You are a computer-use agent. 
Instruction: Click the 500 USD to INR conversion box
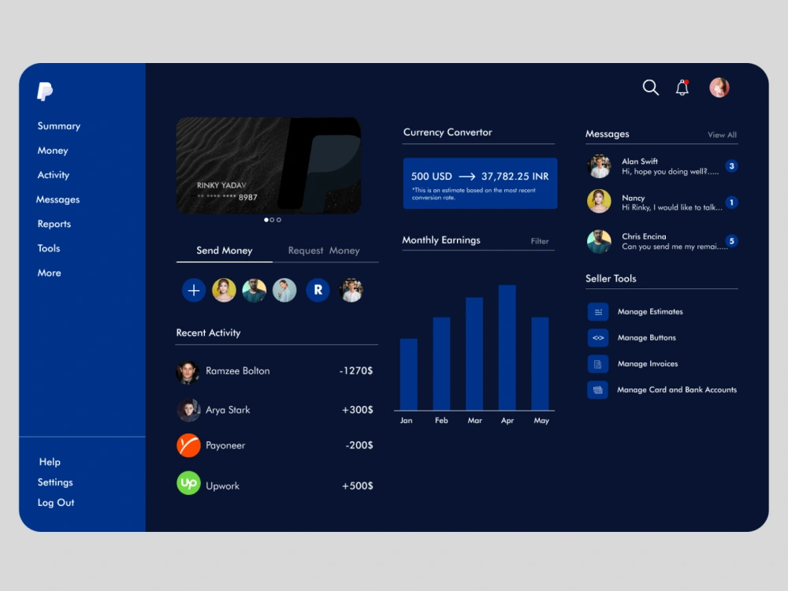(480, 184)
